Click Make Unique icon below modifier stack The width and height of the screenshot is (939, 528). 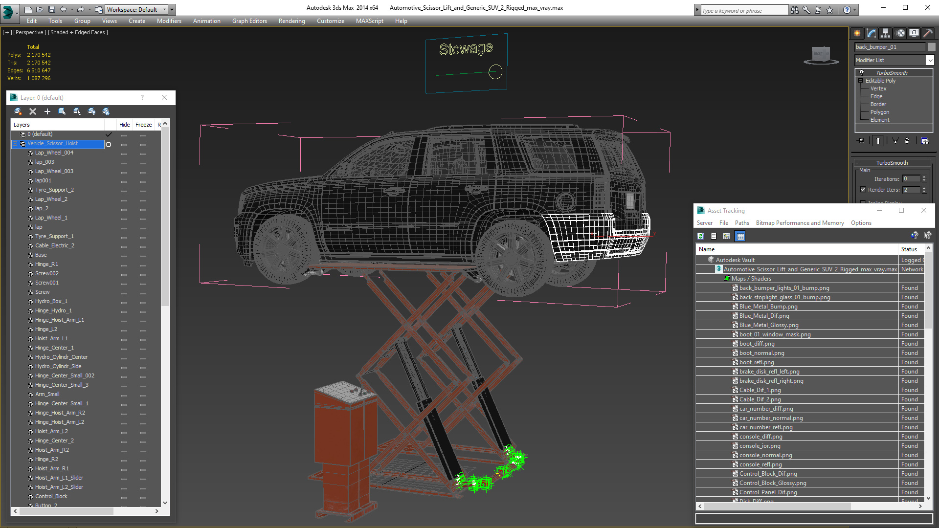(895, 141)
